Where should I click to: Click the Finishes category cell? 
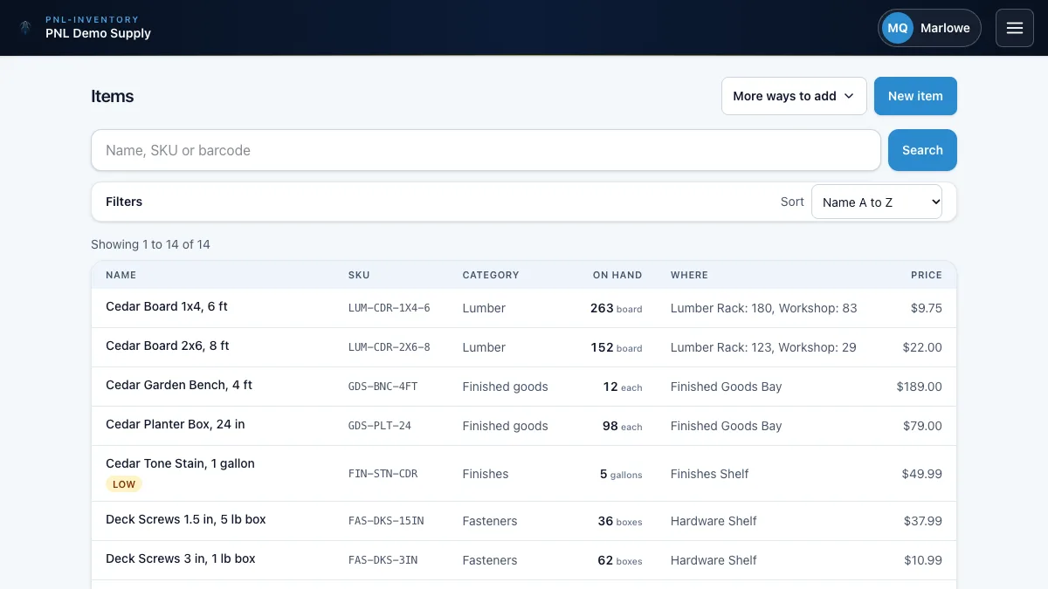(x=486, y=474)
